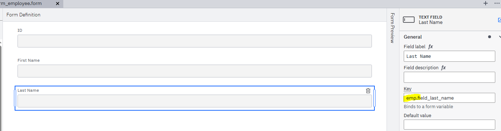Click the empty Field description input
This screenshot has width=501, height=131.
449,77
